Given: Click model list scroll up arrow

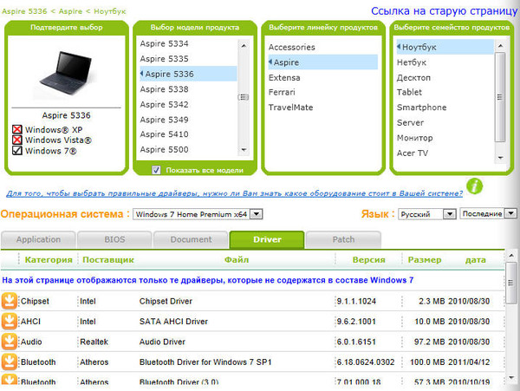Looking at the screenshot, I should 244,45.
